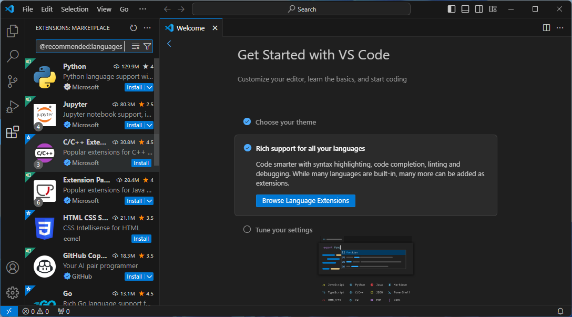Install the Jupyter extension
This screenshot has height=317, width=572.
pyautogui.click(x=134, y=125)
